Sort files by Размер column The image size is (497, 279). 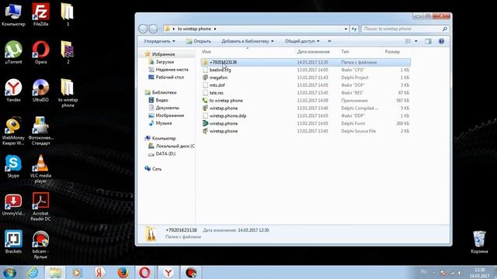(392, 52)
